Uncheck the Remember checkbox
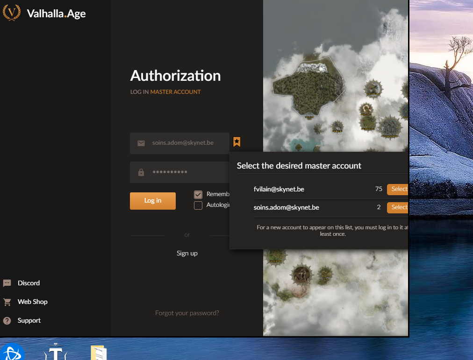Image resolution: width=473 pixels, height=360 pixels. pos(198,194)
